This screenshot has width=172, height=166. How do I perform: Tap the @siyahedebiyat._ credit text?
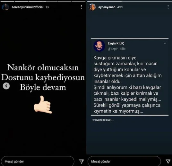click(x=103, y=120)
